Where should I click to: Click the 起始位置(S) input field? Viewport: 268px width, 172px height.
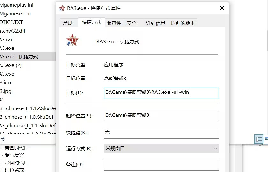(x=161, y=116)
